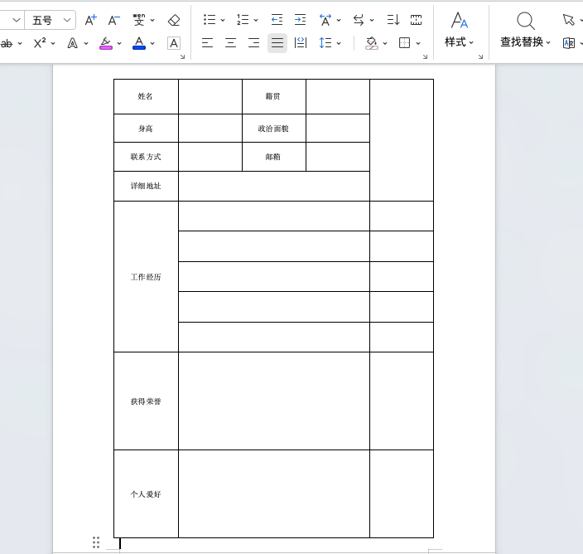Click the 个人爱好 table cell
The height and width of the screenshot is (554, 583).
coord(146,494)
